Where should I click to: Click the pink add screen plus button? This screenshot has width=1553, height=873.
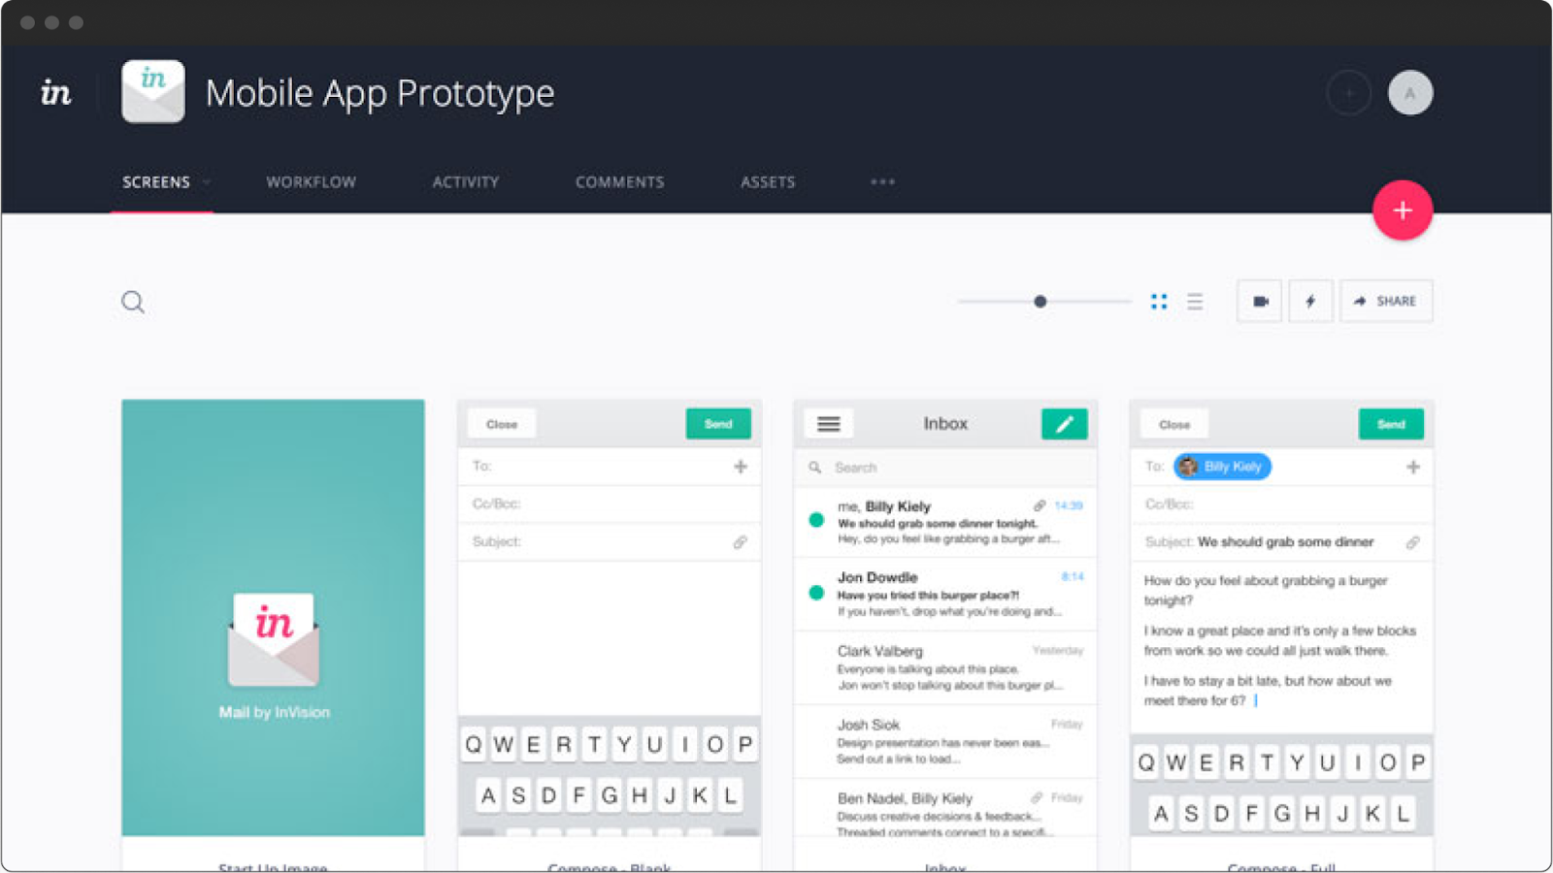[x=1403, y=210]
